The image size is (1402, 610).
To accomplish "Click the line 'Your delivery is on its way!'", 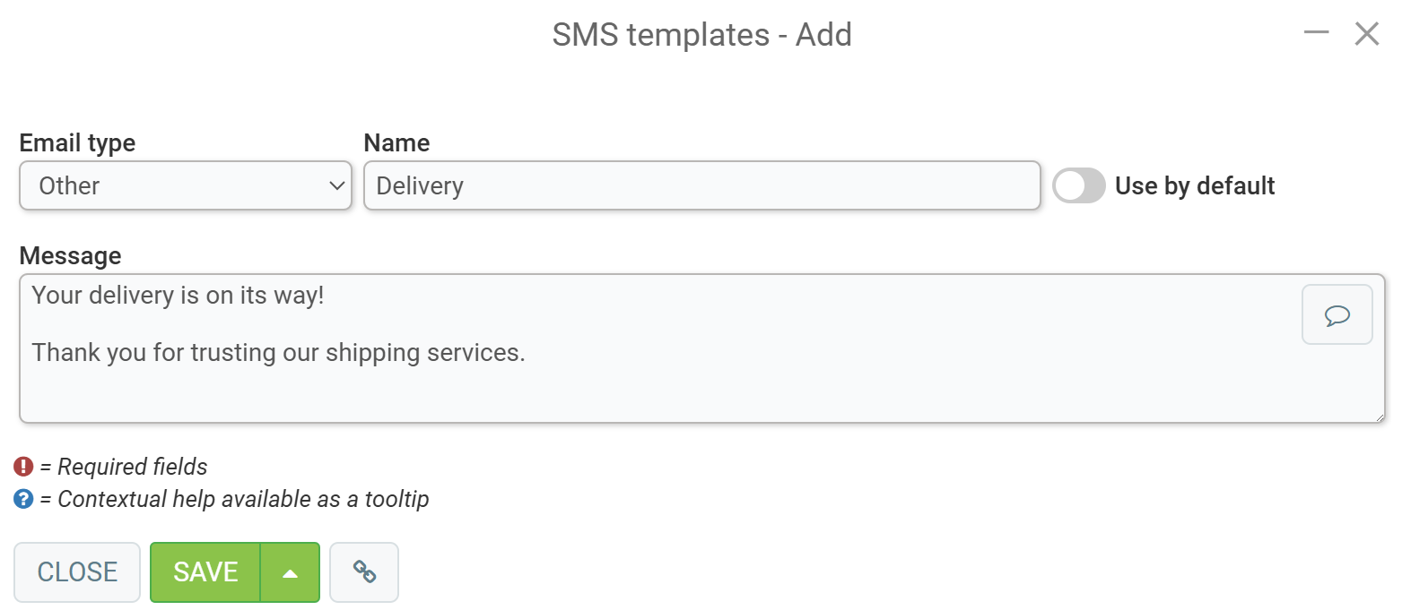I will point(178,296).
